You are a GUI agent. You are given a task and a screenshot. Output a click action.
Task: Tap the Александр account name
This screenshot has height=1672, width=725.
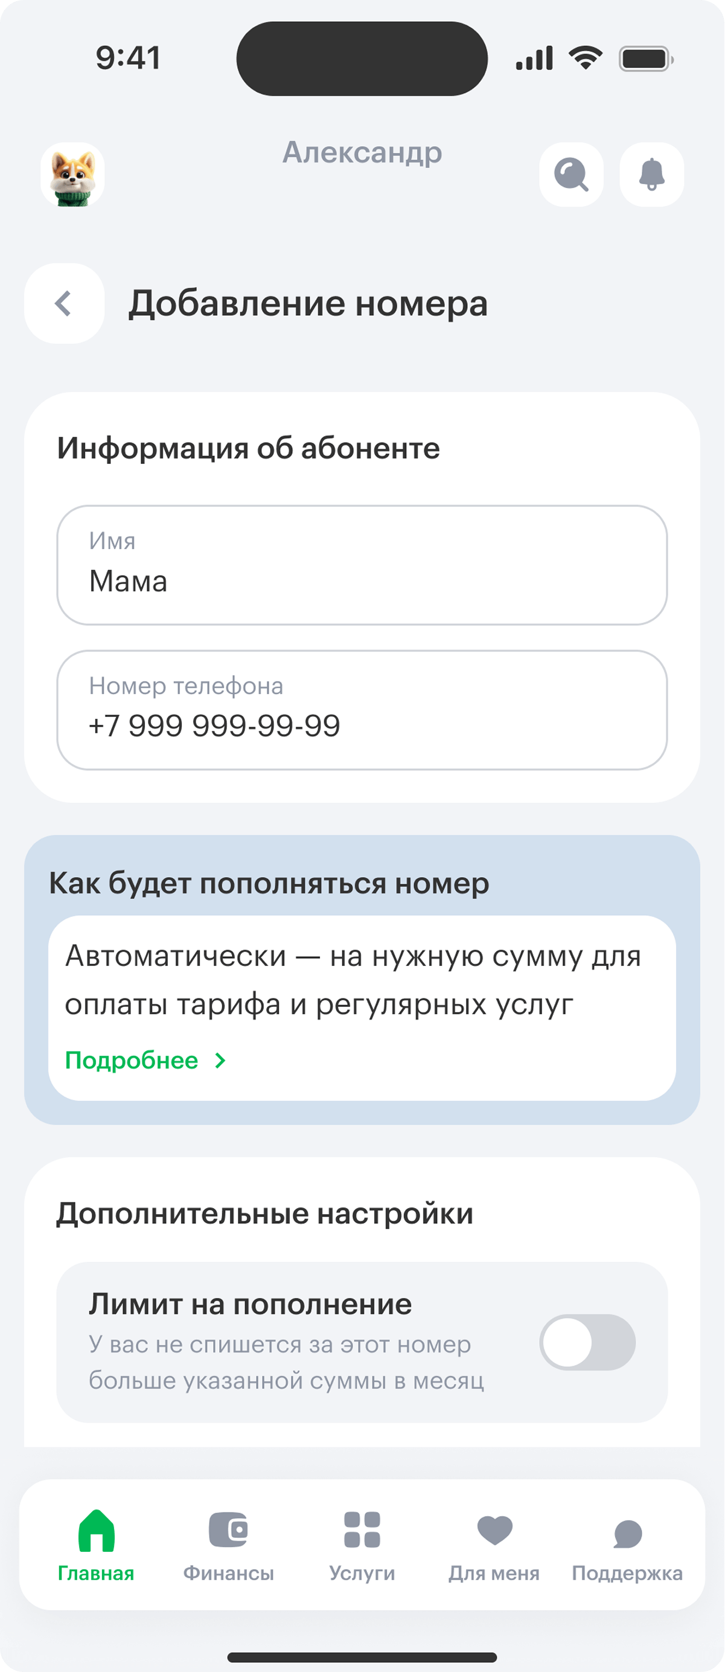[x=362, y=153]
